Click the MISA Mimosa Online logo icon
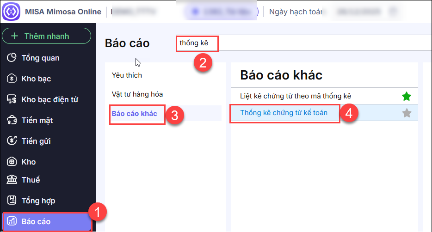 [x=11, y=12]
